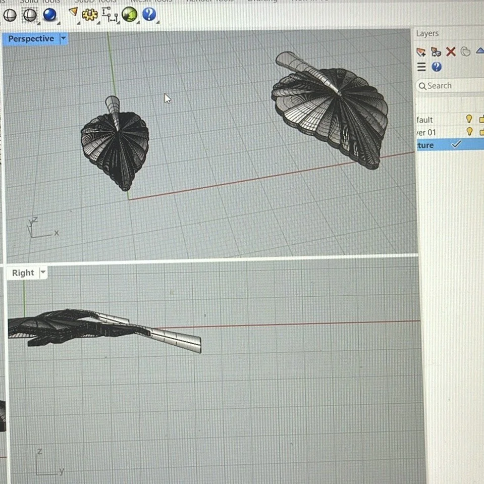Open flyout triangle of gridded wireframe icon

38,23
